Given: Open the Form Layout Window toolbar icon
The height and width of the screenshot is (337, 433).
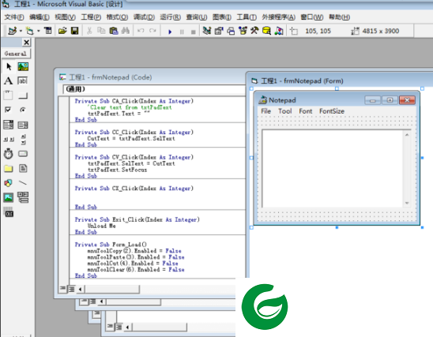Looking at the screenshot, I should 231,31.
